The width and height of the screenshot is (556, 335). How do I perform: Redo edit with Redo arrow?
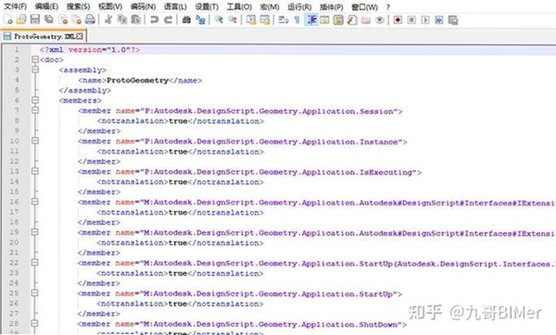tap(168, 19)
